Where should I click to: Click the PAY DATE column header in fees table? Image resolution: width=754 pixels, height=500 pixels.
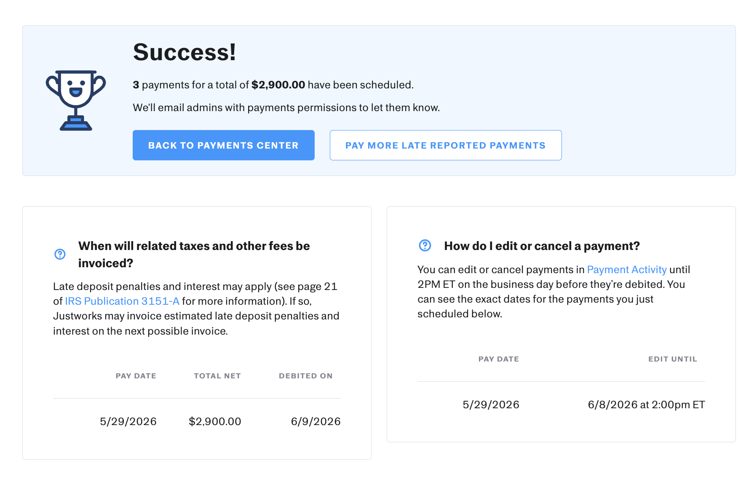click(136, 376)
